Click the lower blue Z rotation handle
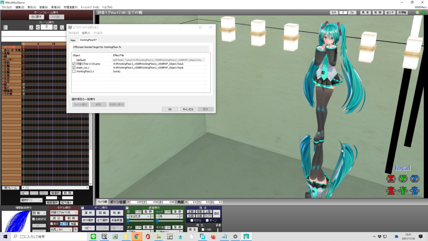The image size is (428, 241). (x=415, y=190)
